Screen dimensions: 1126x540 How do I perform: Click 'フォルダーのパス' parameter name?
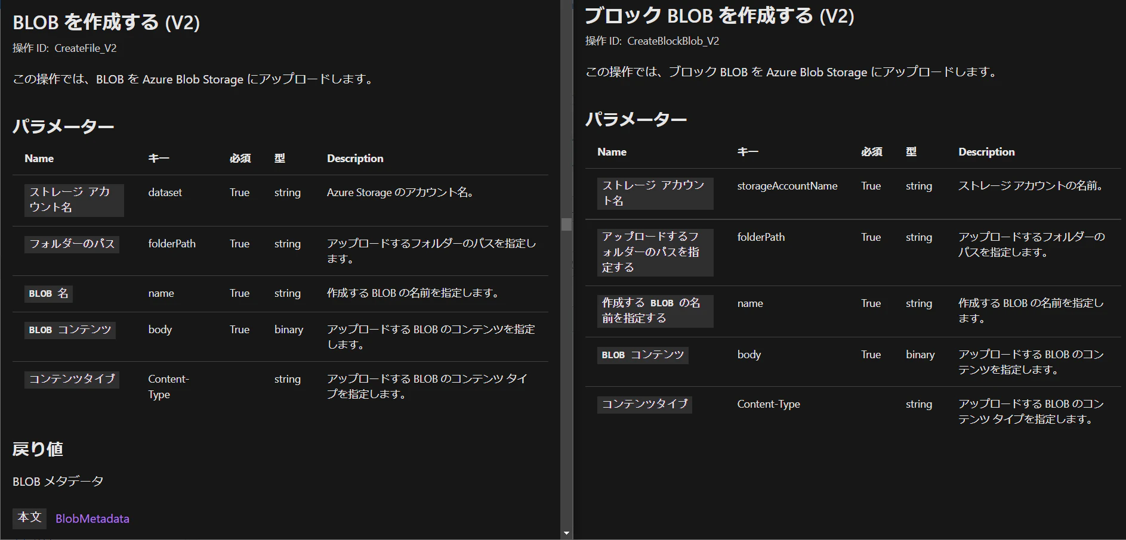tap(72, 244)
